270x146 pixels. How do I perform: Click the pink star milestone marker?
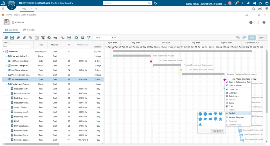pos(151,61)
